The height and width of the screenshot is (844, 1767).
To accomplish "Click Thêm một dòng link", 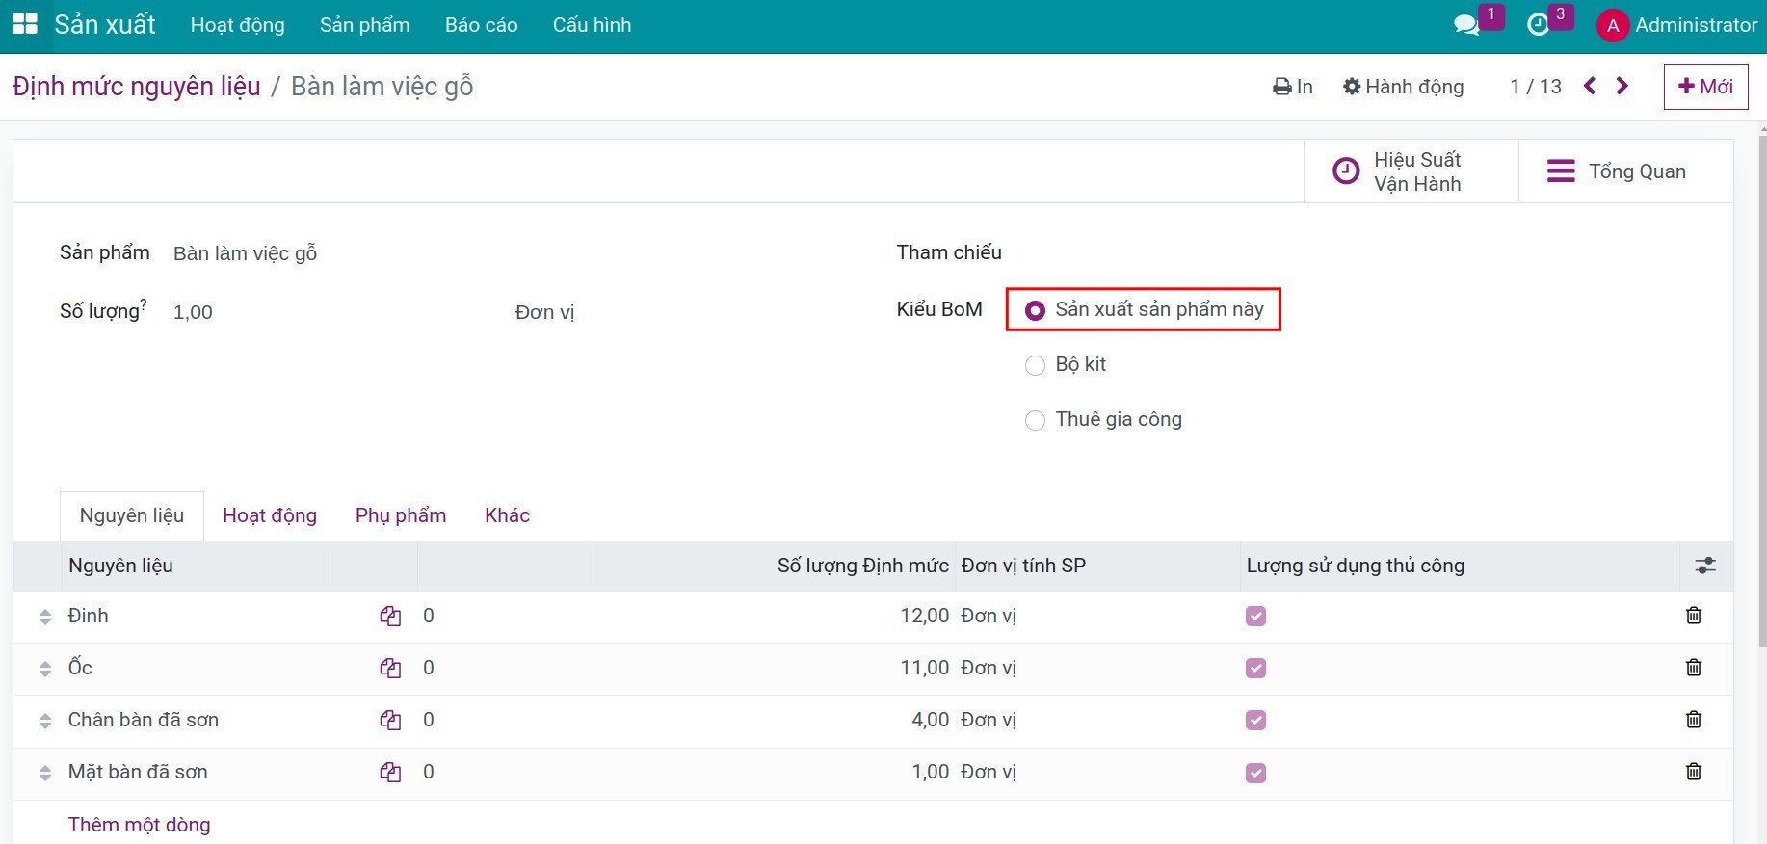I will pyautogui.click(x=139, y=825).
